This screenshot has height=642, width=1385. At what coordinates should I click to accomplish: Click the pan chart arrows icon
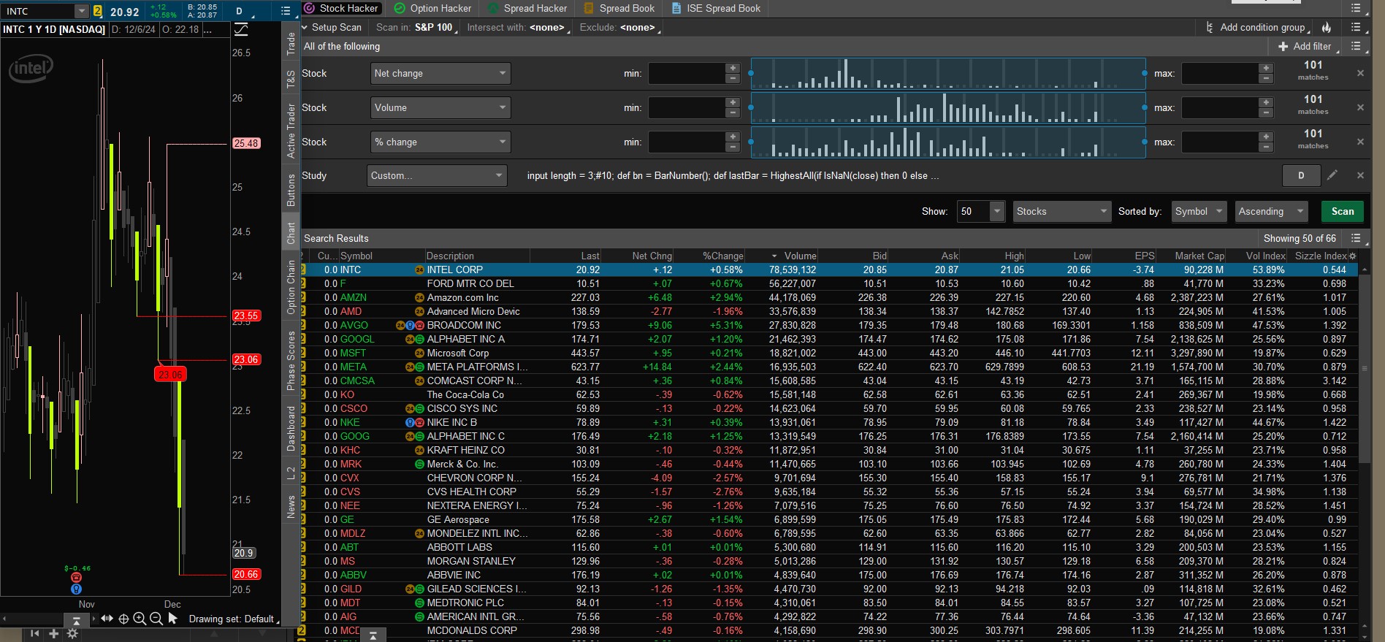point(107,619)
